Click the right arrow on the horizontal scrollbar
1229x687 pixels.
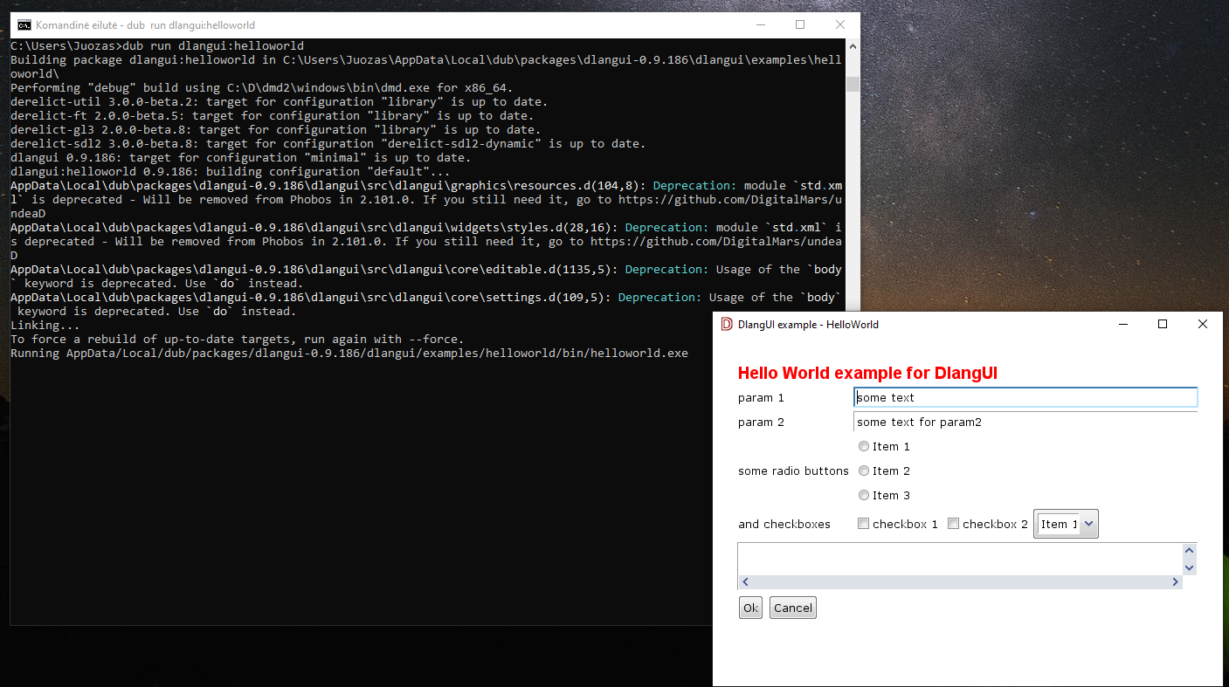pyautogui.click(x=1175, y=581)
